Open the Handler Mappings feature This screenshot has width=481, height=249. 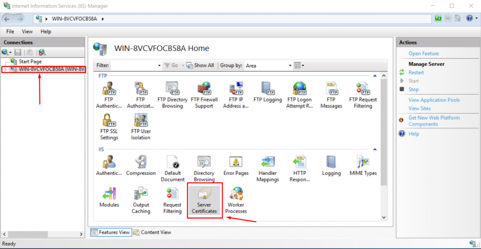tap(267, 168)
